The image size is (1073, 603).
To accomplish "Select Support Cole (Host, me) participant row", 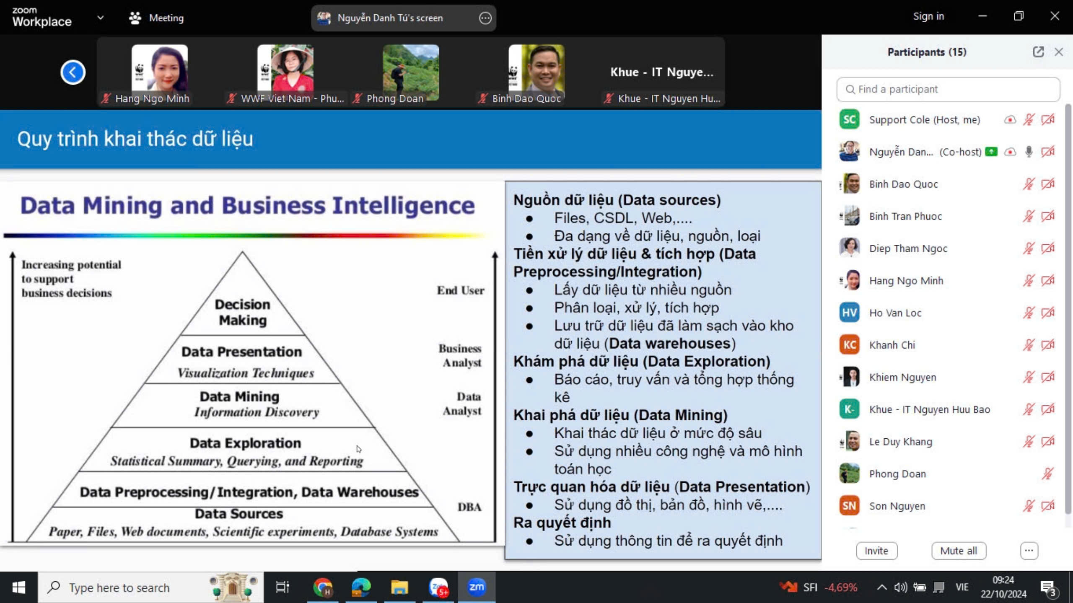I will [948, 120].
